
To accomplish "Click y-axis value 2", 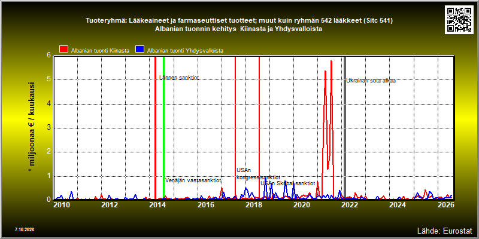I will click(x=48, y=152).
